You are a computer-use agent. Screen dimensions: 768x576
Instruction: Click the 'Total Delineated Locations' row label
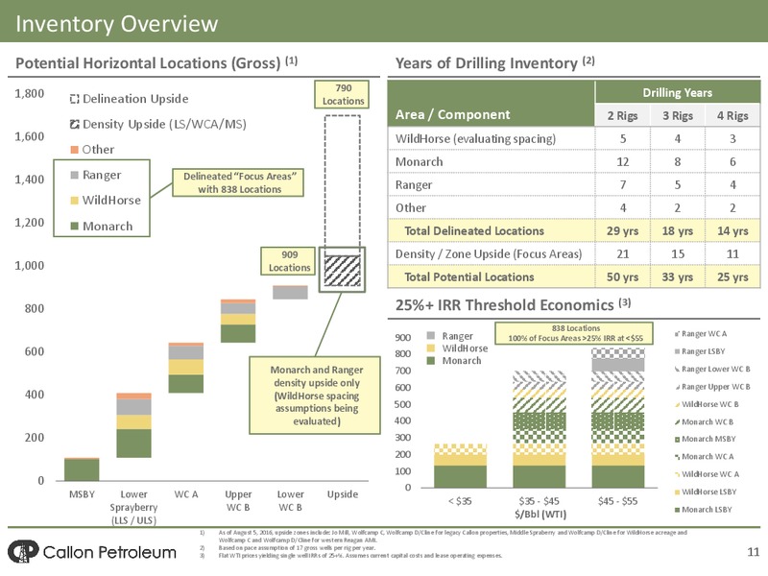click(474, 230)
